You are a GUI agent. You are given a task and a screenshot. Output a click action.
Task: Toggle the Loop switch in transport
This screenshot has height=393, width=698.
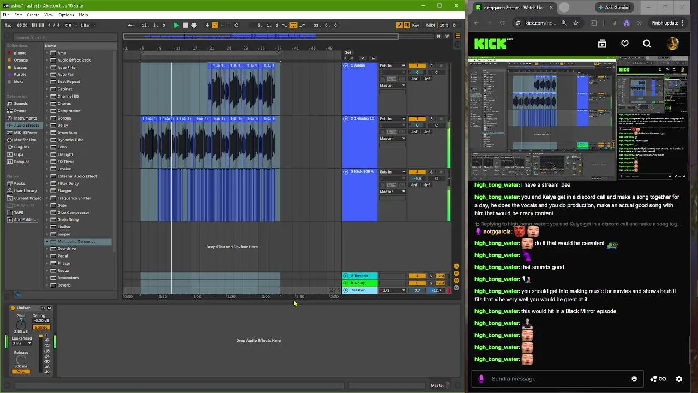click(x=293, y=25)
